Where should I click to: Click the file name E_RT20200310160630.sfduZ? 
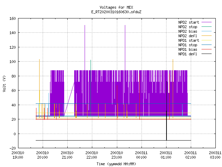(116, 12)
